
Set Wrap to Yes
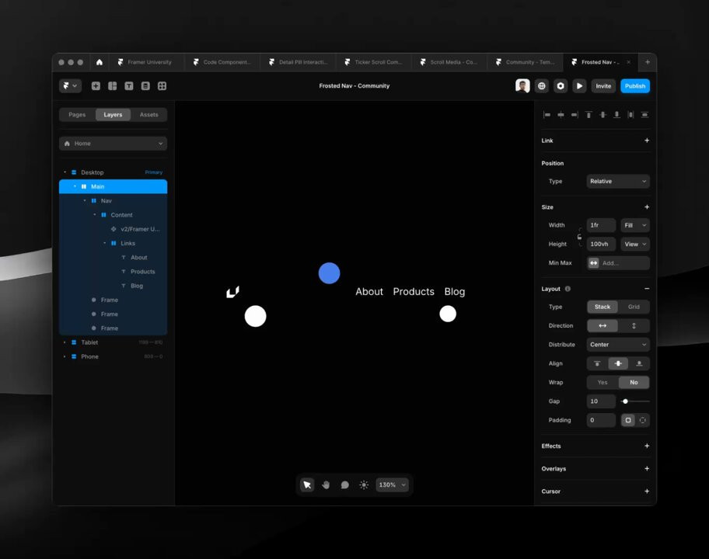602,382
